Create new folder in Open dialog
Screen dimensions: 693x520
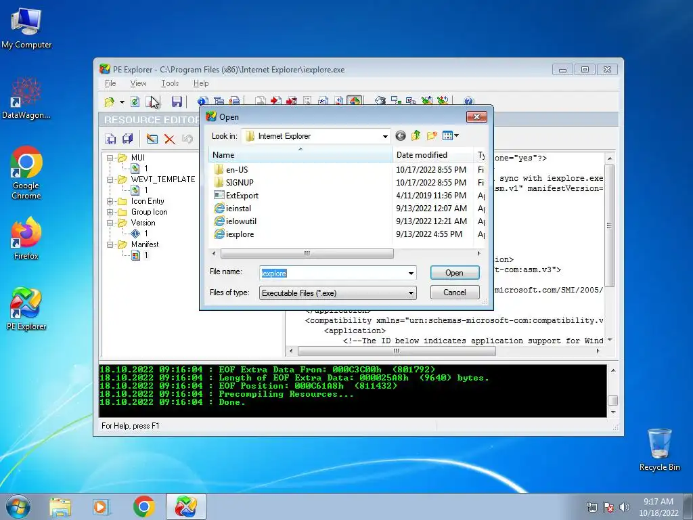(432, 135)
